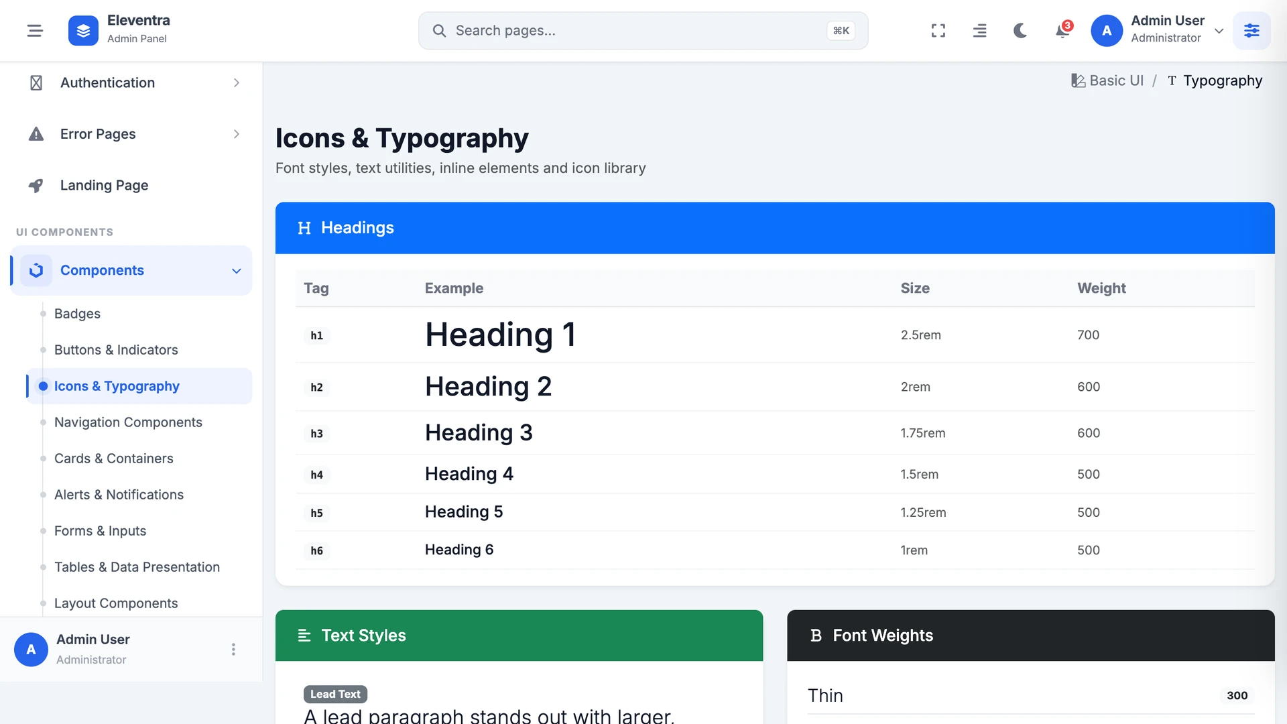Click the right-aligned menu layout icon
1287x724 pixels.
click(979, 30)
